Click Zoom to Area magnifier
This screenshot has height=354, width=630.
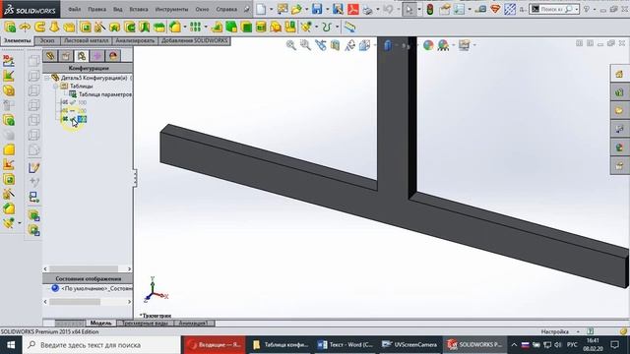point(305,45)
